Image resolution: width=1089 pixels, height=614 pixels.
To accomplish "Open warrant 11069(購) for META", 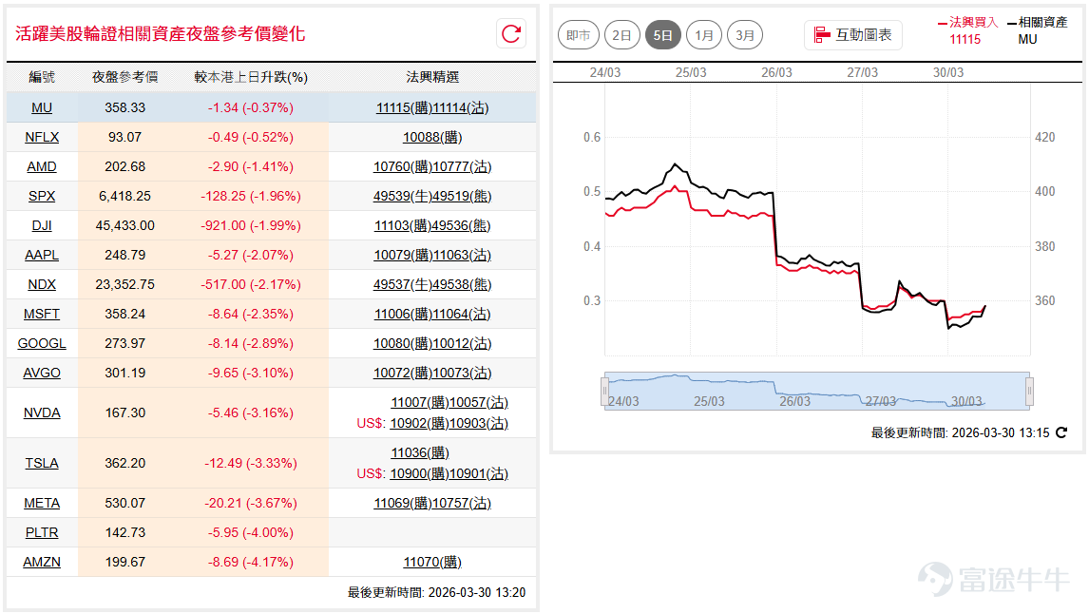I will [x=403, y=503].
